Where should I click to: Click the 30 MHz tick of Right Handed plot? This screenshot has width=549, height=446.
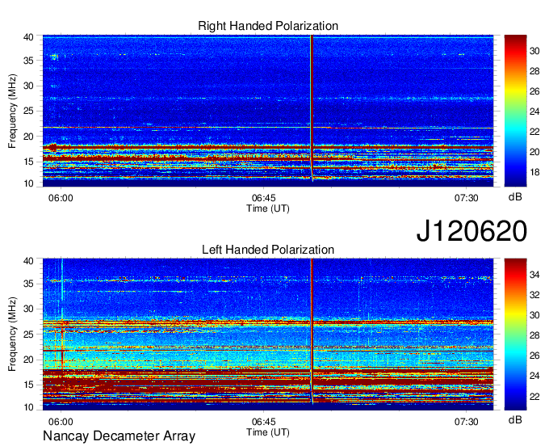pos(28,86)
